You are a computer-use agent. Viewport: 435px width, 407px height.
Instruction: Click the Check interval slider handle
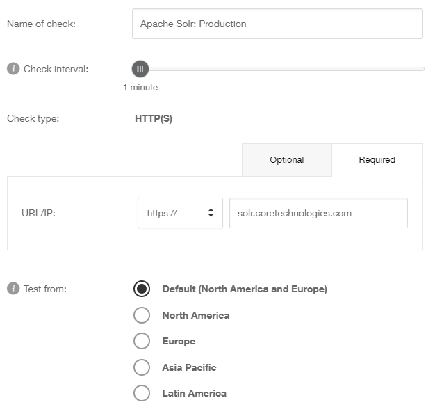(x=140, y=69)
